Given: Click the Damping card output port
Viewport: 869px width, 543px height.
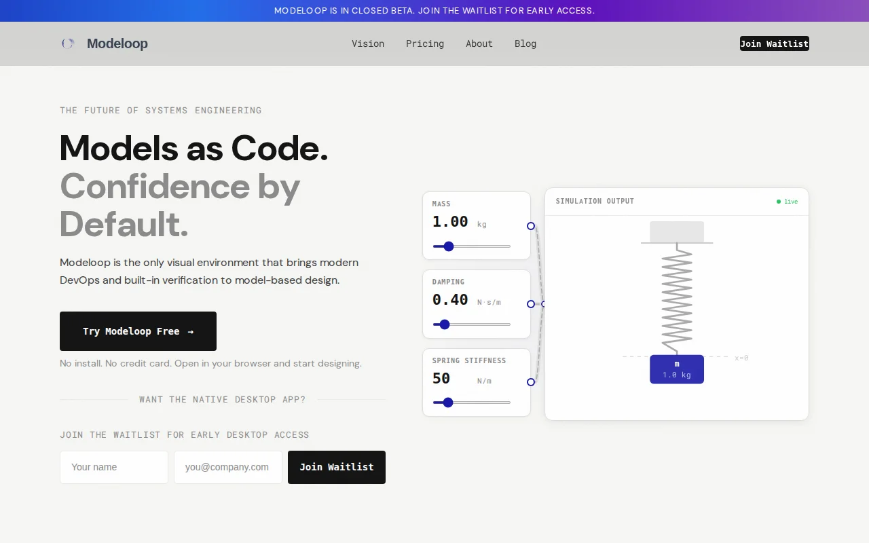Looking at the screenshot, I should pyautogui.click(x=531, y=304).
